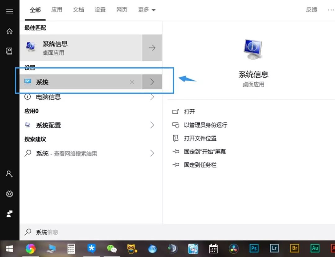Open Lightroom from the taskbar

coord(274,248)
